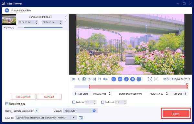Viewport: 194px width, 124px height.
Task: Click the 00:00:37.06 field in the segment list
Action: 28,22
